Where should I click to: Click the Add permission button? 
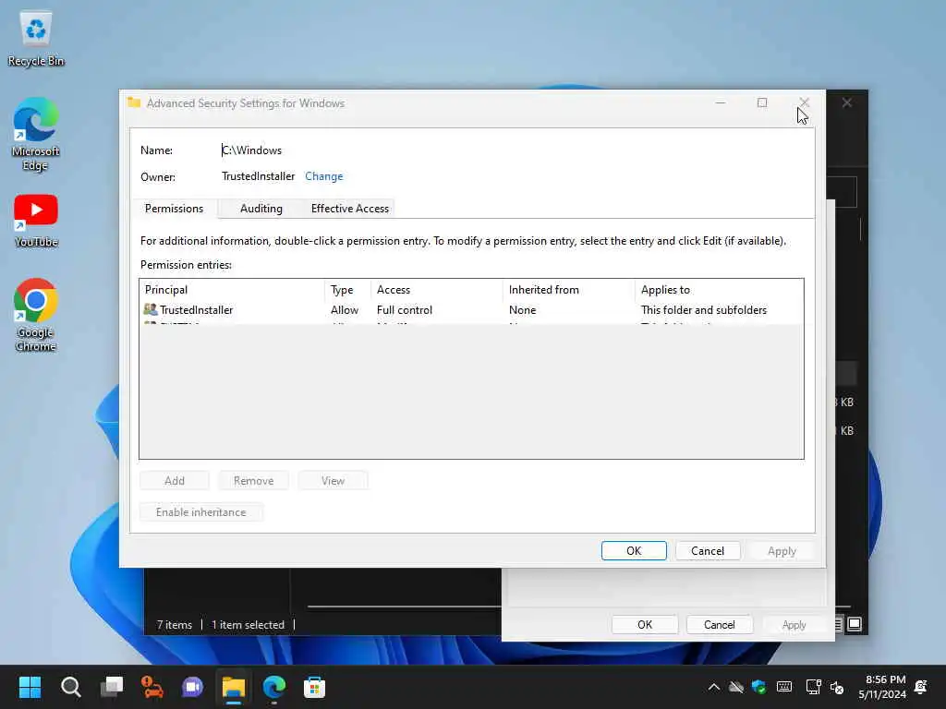[175, 480]
